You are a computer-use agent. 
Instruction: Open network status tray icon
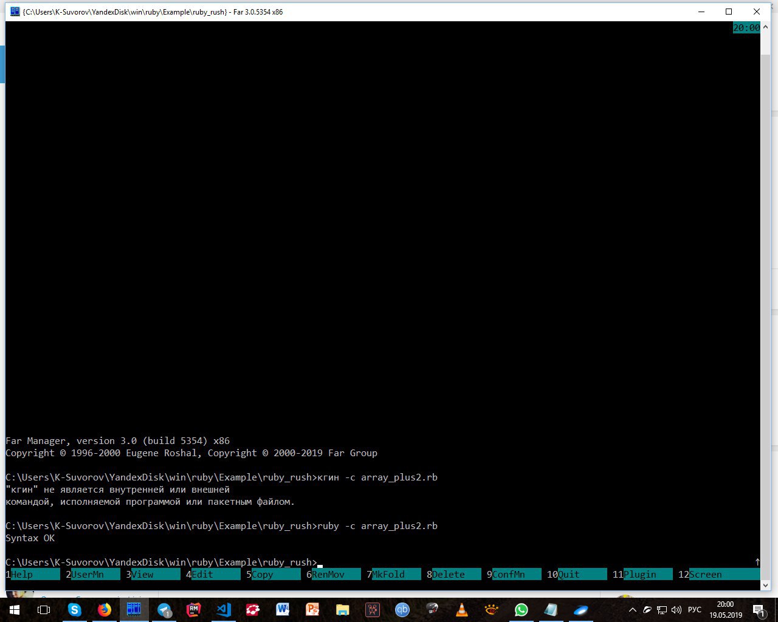pyautogui.click(x=662, y=610)
